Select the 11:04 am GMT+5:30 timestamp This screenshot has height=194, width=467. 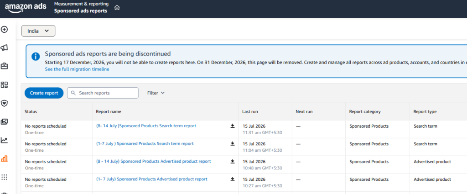[262, 150]
